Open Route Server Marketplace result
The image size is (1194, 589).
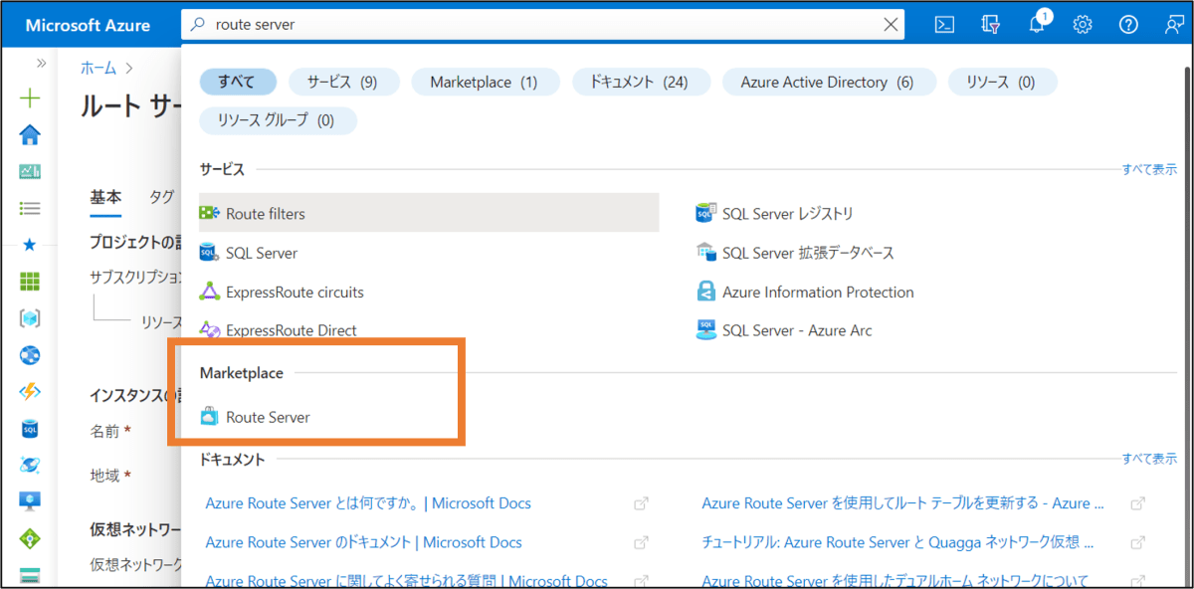[x=268, y=418]
